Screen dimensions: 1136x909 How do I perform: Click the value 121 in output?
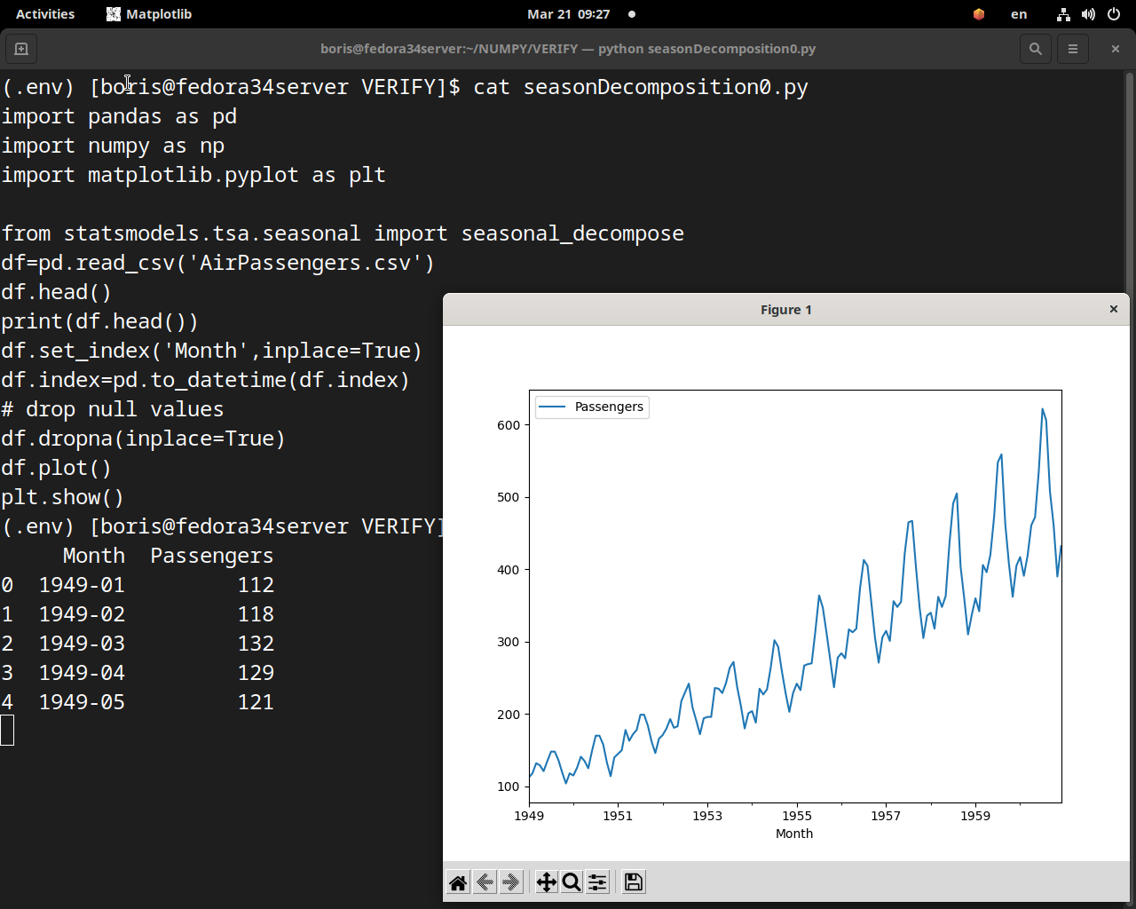256,702
